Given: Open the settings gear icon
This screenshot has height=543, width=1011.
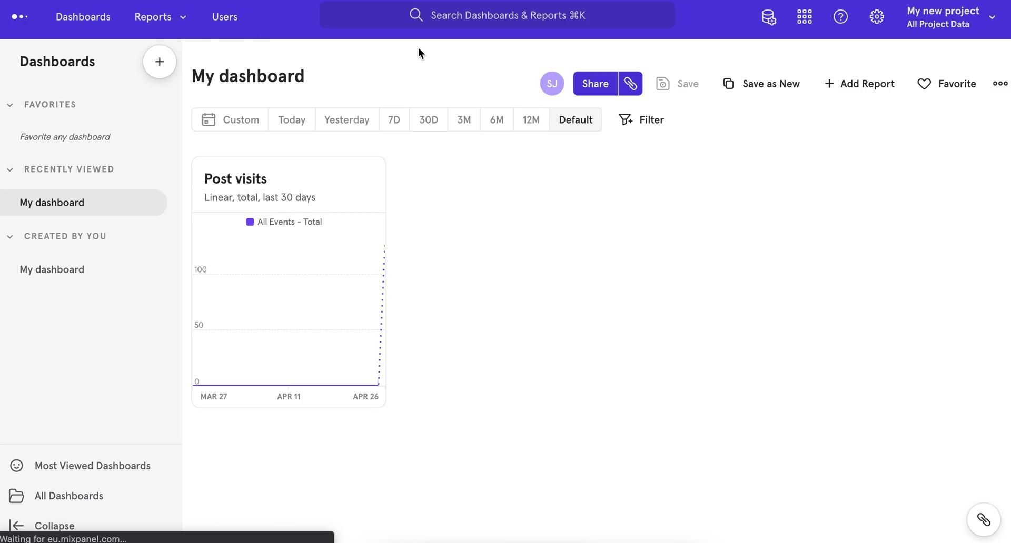Looking at the screenshot, I should point(876,17).
